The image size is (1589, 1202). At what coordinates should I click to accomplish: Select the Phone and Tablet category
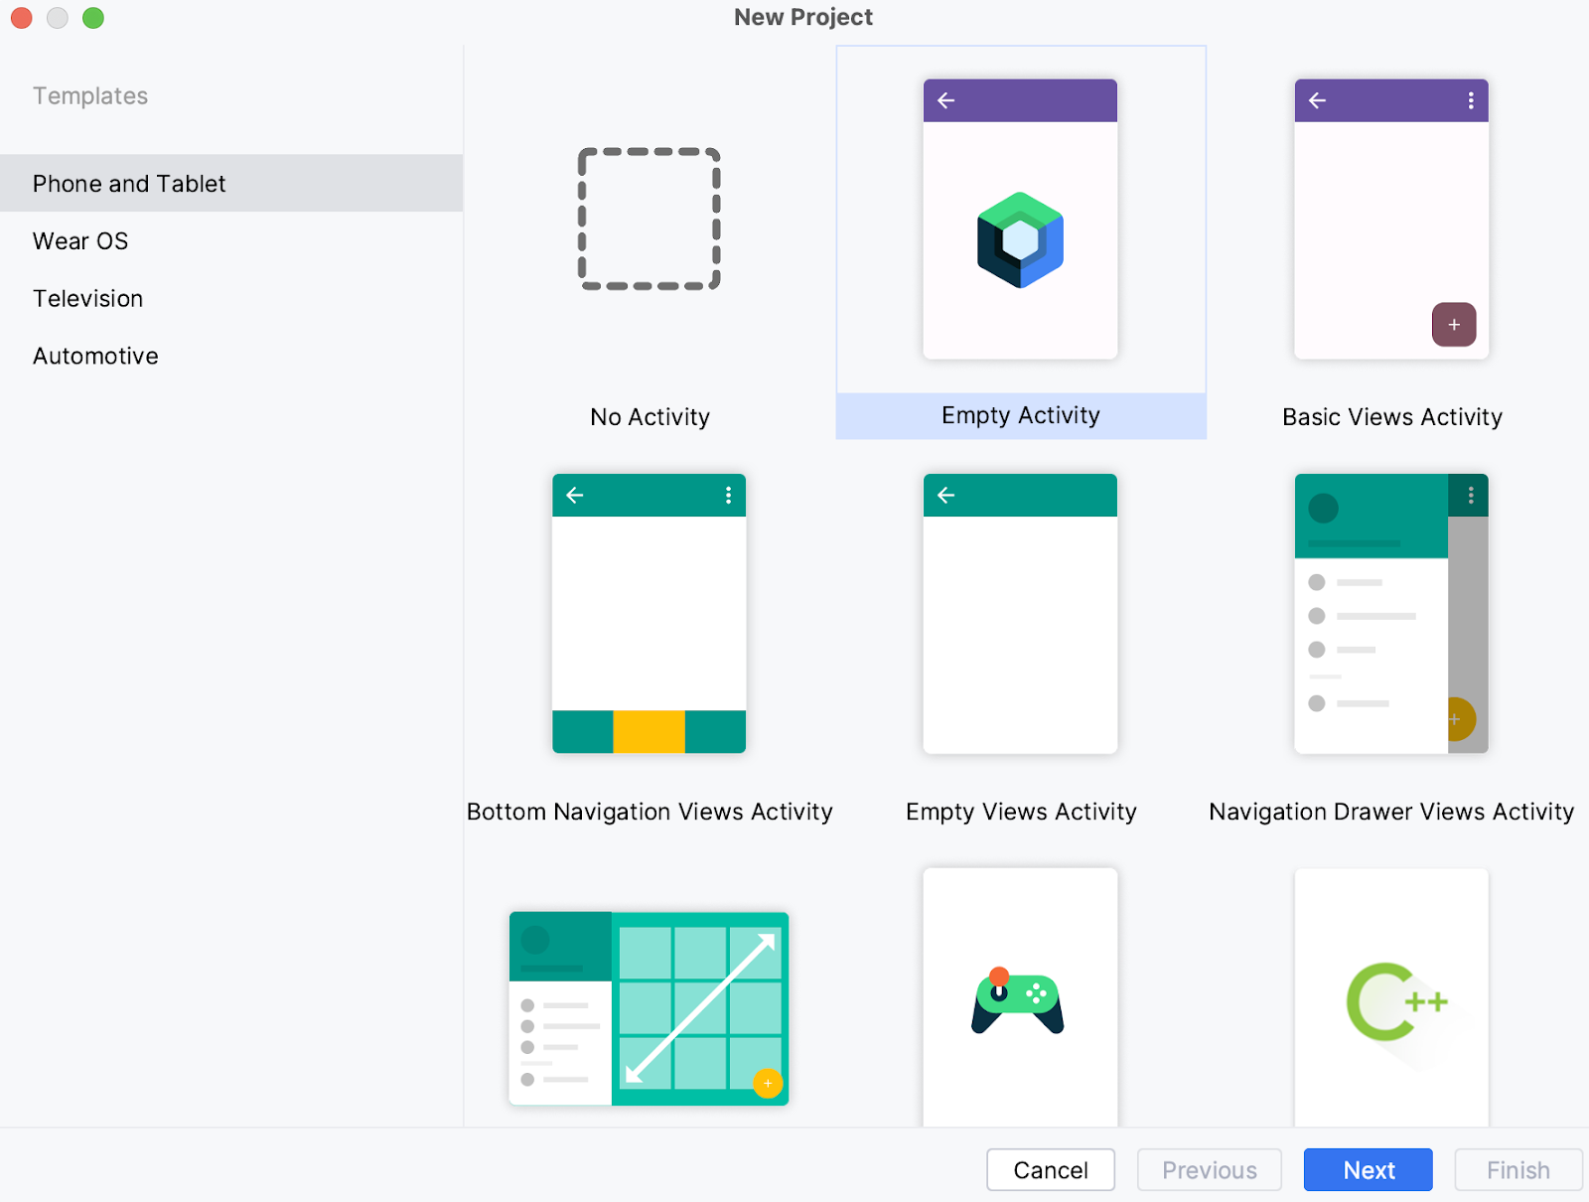coord(128,183)
